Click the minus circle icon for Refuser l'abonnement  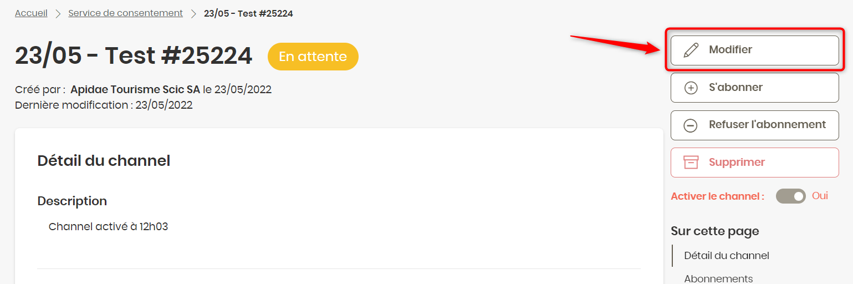pyautogui.click(x=691, y=125)
